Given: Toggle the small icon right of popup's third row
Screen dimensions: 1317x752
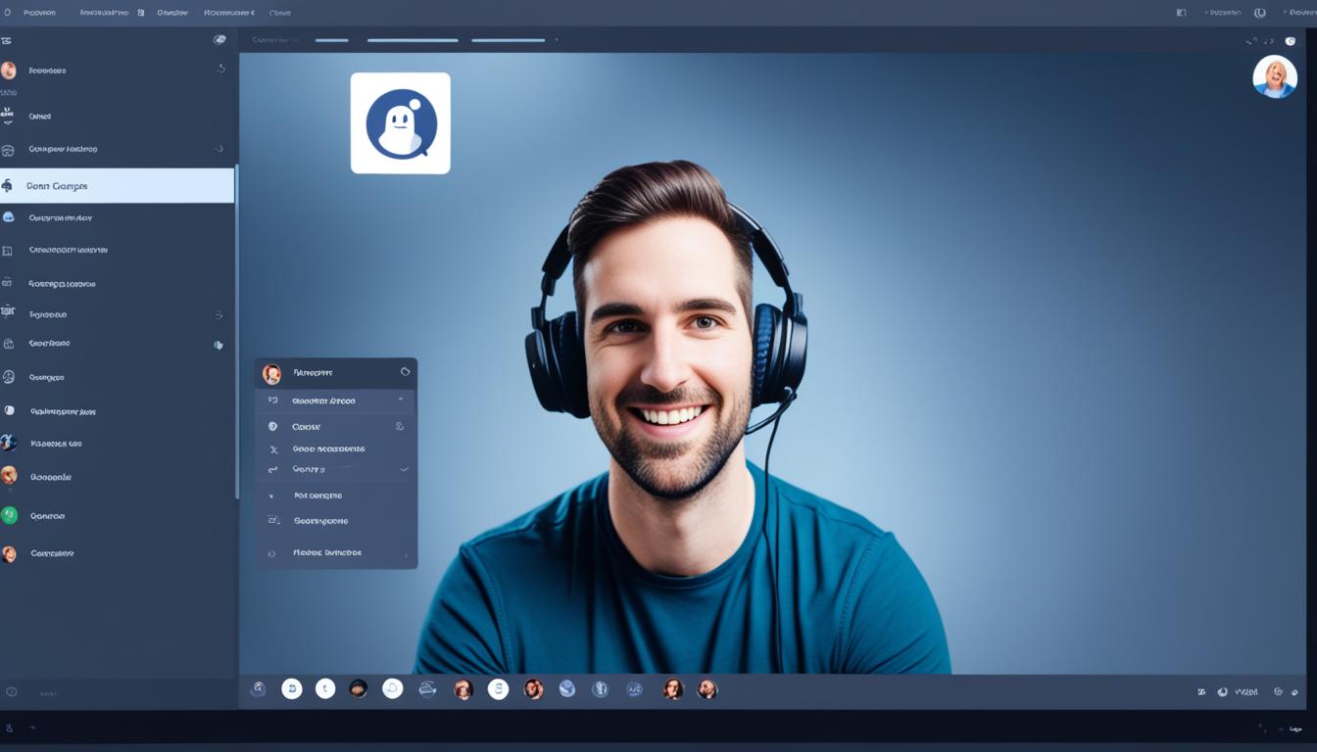Looking at the screenshot, I should tap(399, 427).
